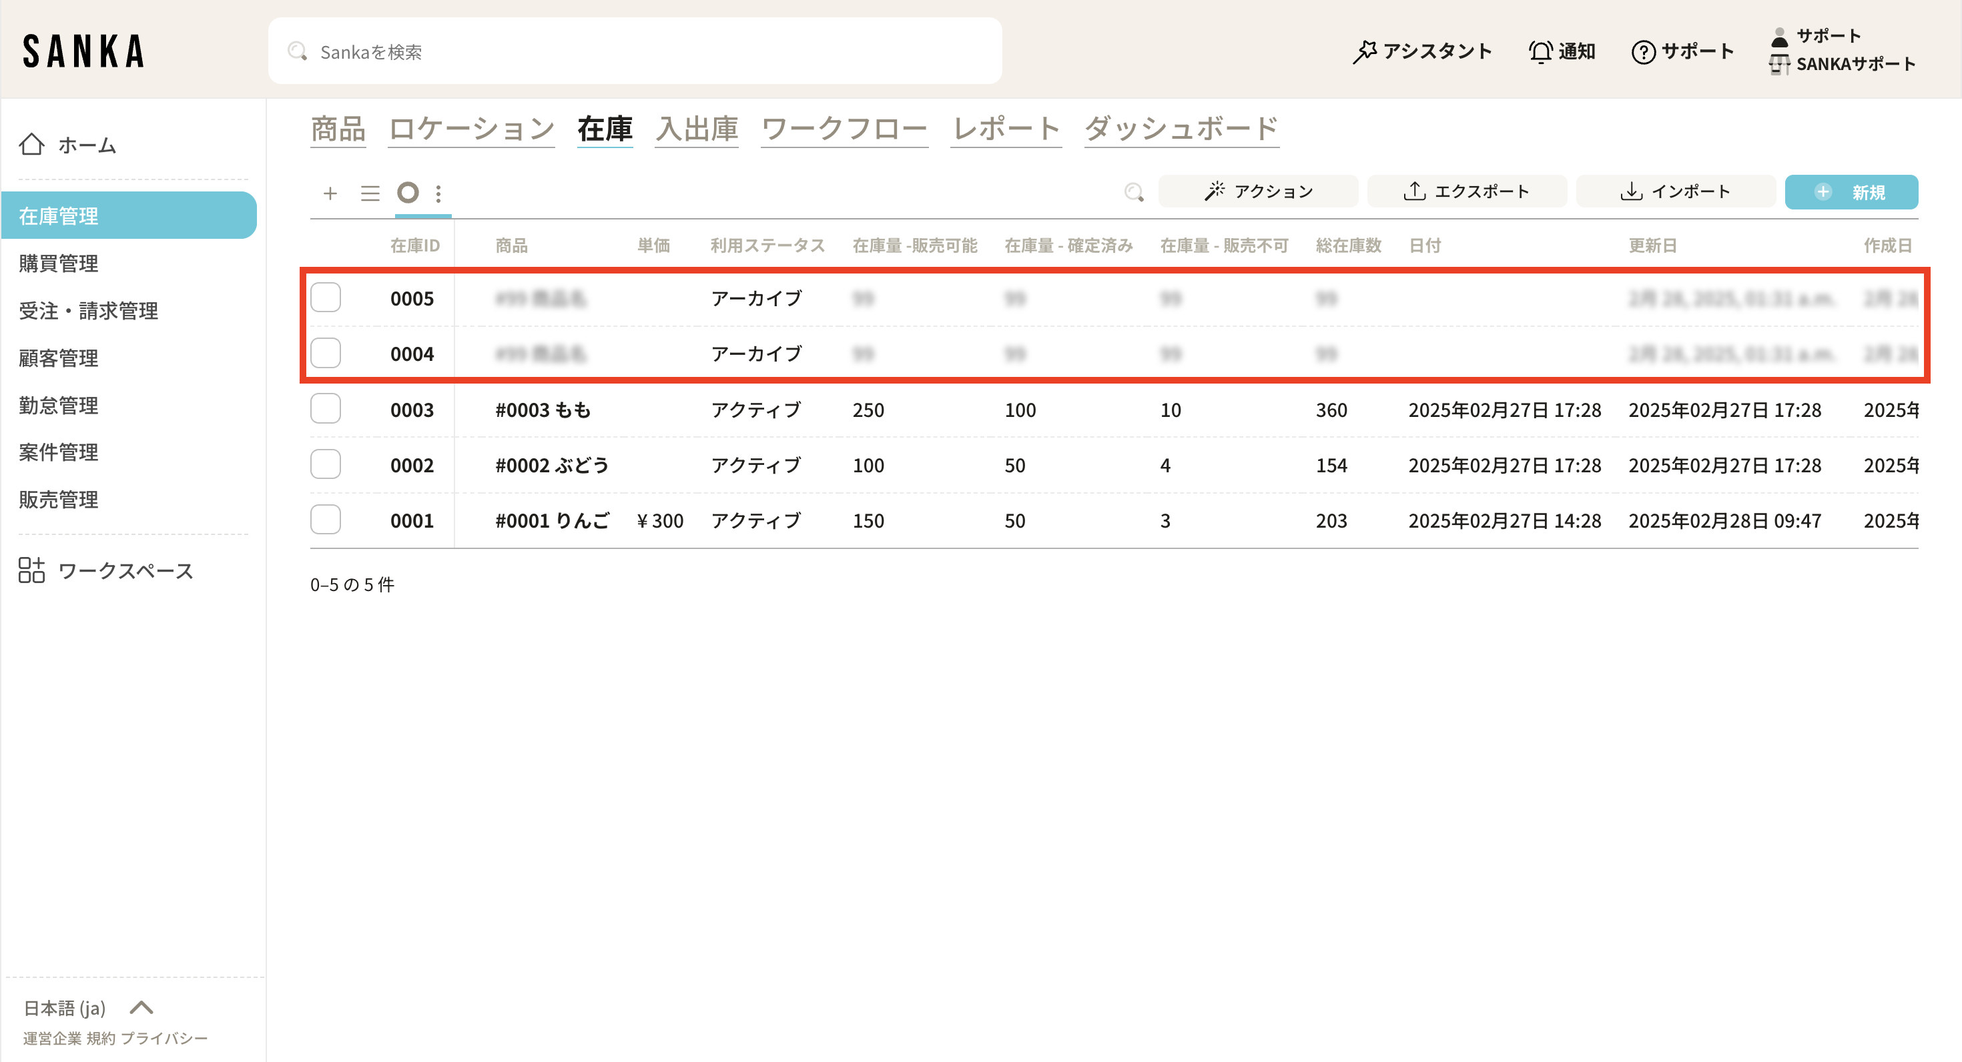Tick the checkbox for row 0001

(325, 520)
